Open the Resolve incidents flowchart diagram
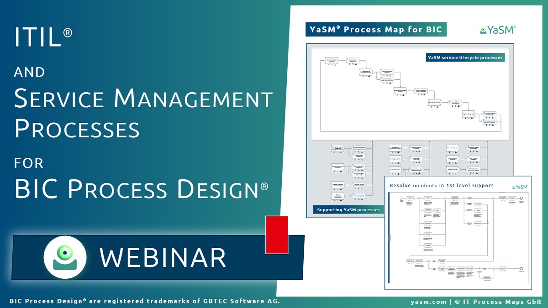 (x=458, y=238)
